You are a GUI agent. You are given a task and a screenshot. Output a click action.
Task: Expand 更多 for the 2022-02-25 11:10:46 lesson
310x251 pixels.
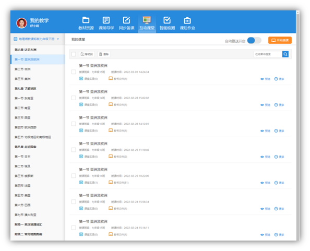click(279, 157)
